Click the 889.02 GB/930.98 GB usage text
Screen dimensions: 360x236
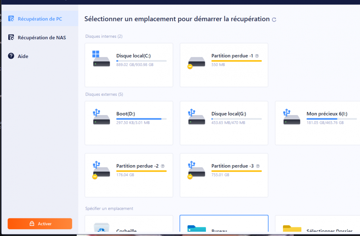click(x=135, y=65)
